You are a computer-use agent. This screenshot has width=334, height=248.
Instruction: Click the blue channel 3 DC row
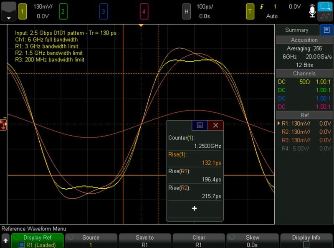coord(304,98)
